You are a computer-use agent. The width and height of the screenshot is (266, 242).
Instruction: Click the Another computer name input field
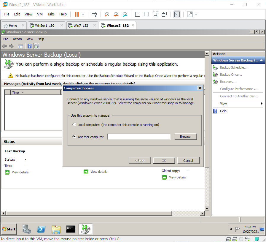pyautogui.click(x=139, y=137)
